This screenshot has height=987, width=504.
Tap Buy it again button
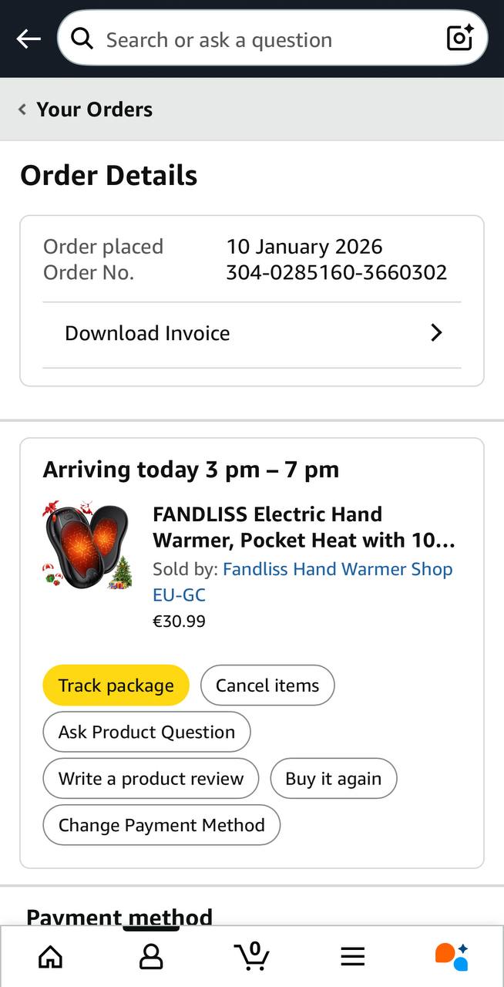[333, 779]
